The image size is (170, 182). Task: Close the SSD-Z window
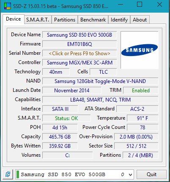pos(159,5)
